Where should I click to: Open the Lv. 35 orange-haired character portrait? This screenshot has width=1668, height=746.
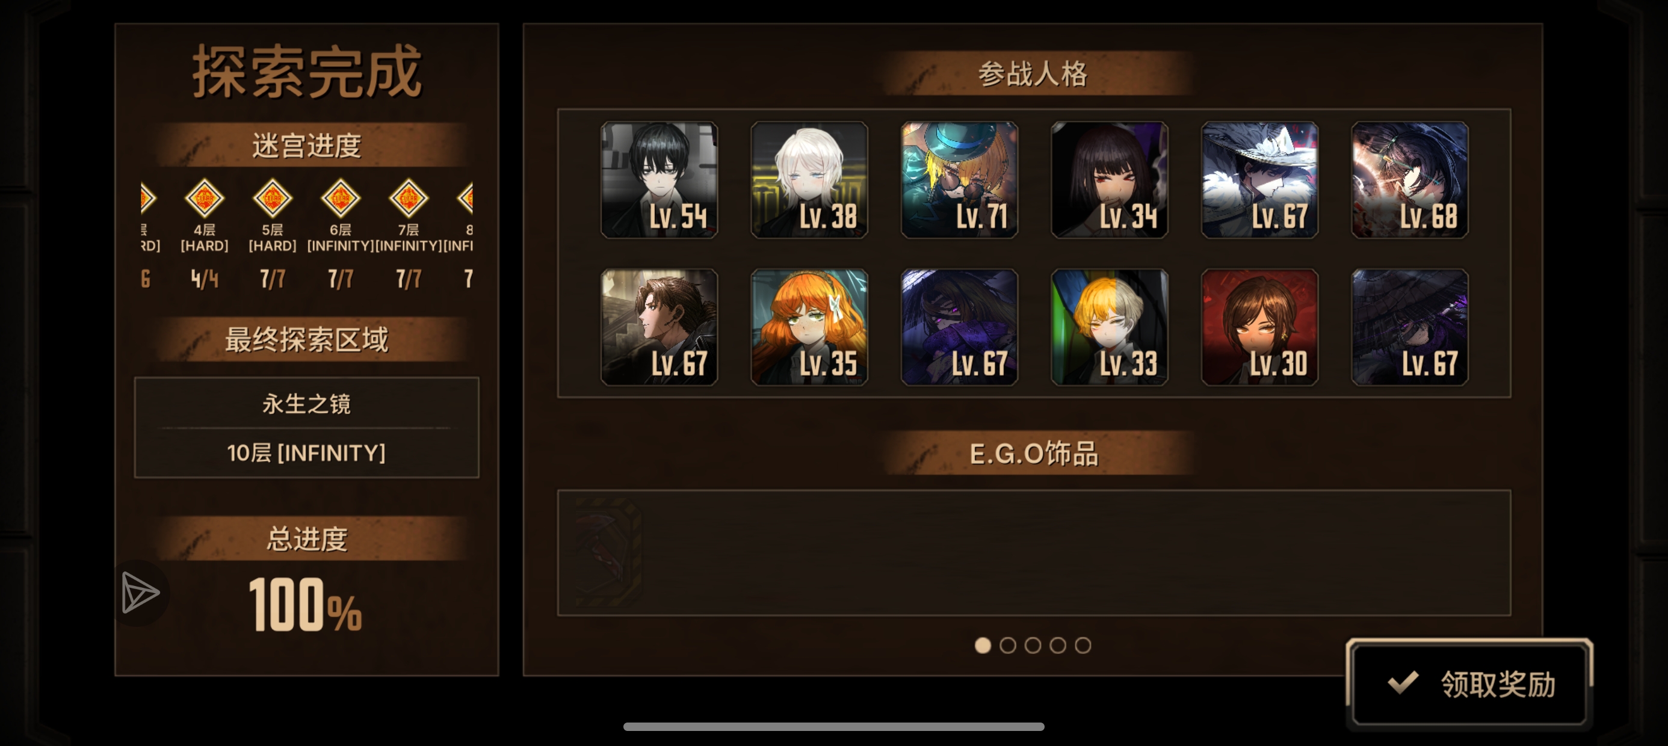click(x=809, y=328)
